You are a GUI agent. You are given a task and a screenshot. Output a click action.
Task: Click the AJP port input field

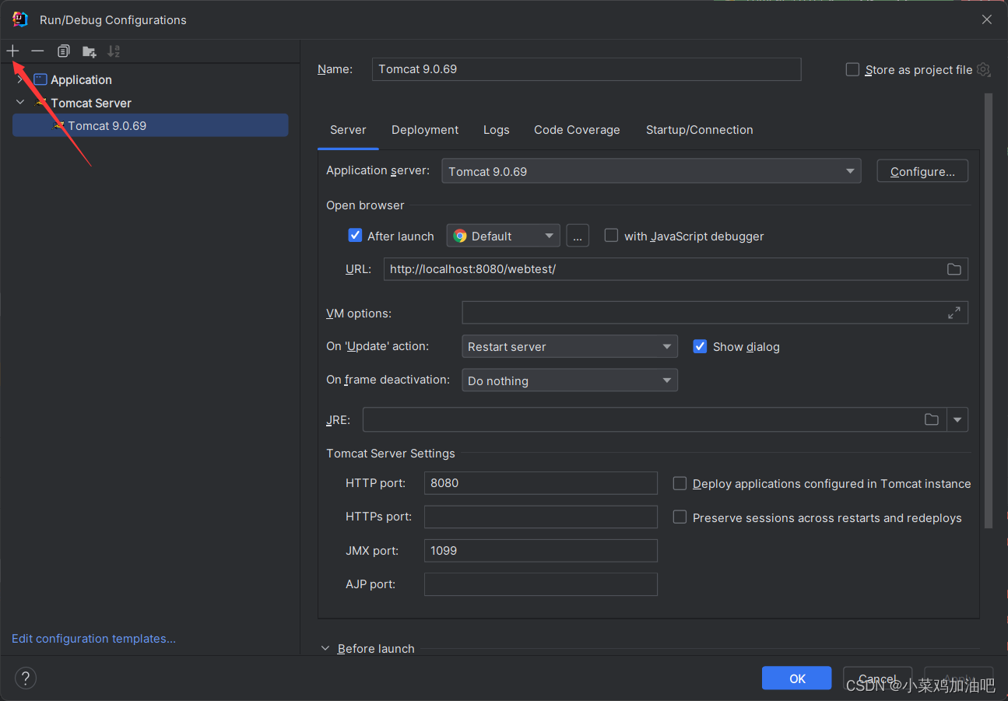pos(540,584)
